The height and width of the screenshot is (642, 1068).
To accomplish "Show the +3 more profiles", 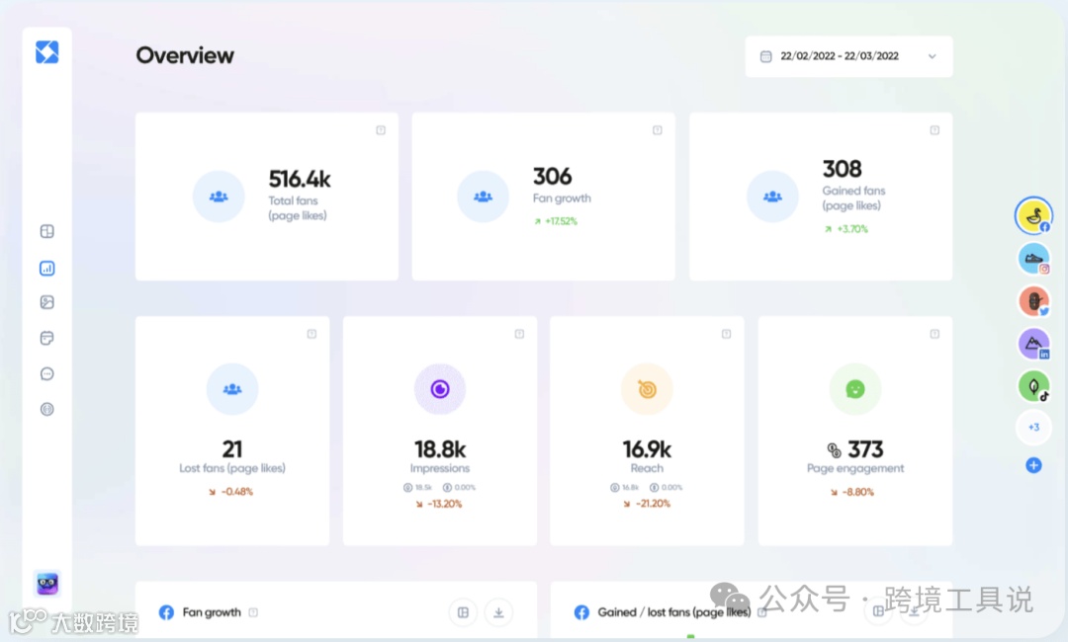I will pyautogui.click(x=1034, y=427).
